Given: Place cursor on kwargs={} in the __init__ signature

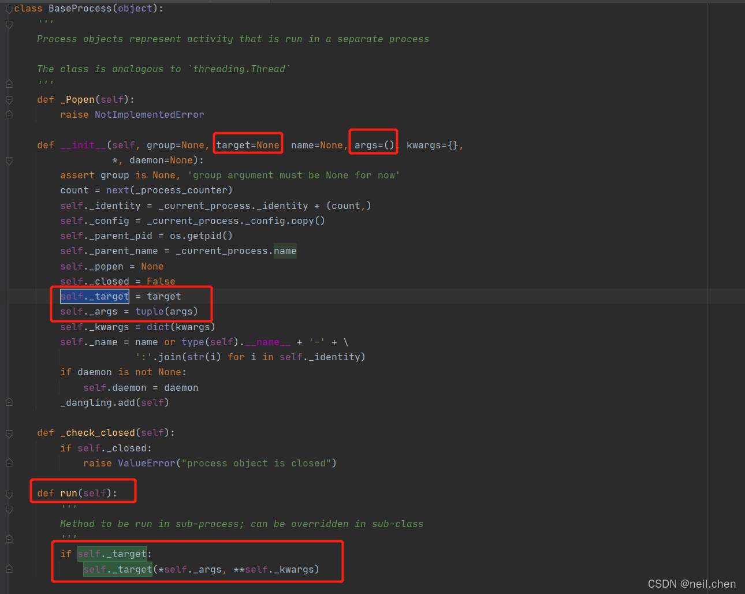Looking at the screenshot, I should click(432, 145).
